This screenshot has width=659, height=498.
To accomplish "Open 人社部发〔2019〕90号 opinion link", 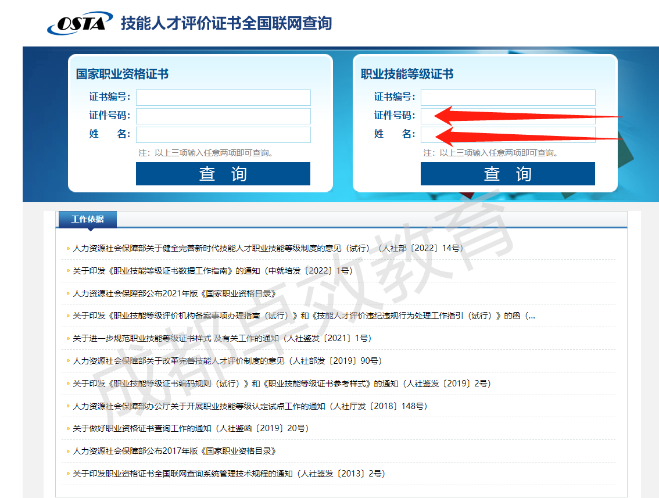I will tap(227, 361).
